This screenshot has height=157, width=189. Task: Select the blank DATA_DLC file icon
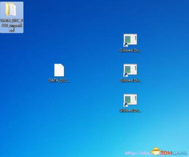pos(59,70)
